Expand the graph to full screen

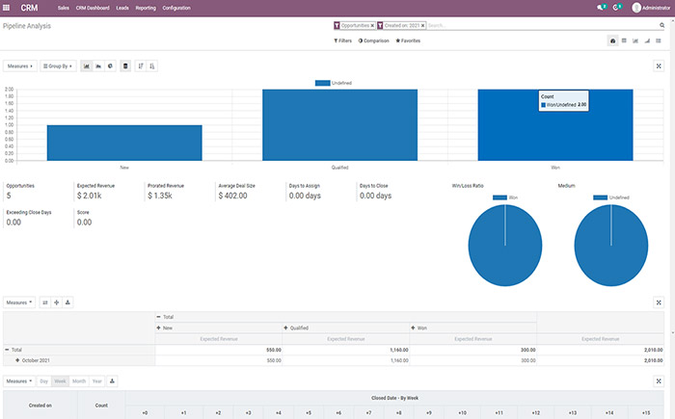coord(658,66)
